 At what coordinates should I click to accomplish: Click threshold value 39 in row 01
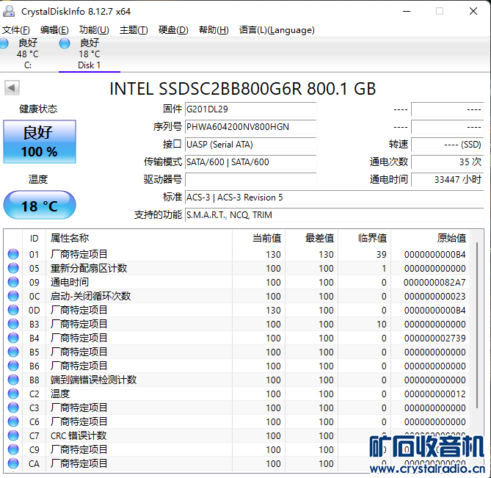coord(382,254)
